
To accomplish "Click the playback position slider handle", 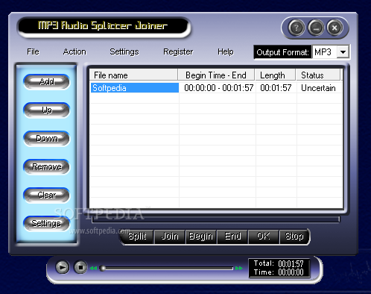I will point(102,268).
